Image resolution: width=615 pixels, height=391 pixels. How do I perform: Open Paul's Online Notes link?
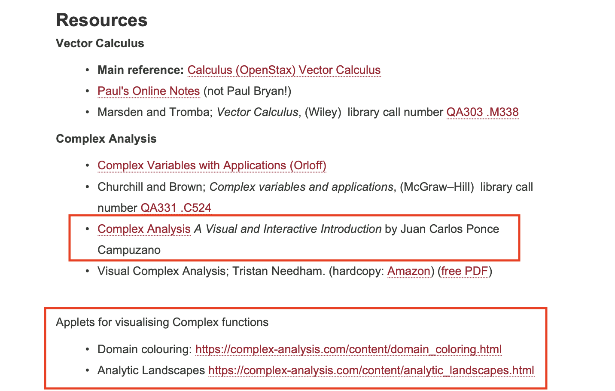click(149, 91)
